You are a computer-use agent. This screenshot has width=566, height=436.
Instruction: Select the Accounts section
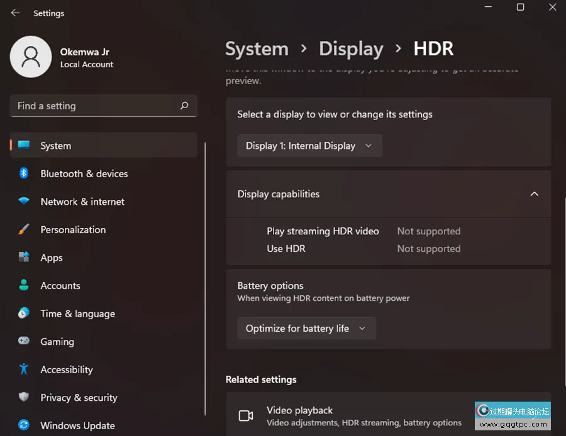point(60,285)
